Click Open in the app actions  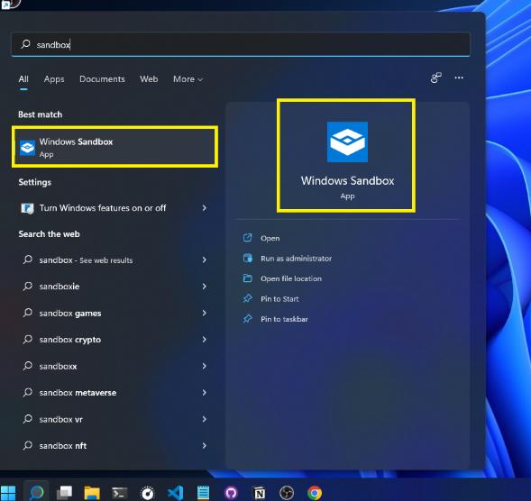click(x=270, y=238)
